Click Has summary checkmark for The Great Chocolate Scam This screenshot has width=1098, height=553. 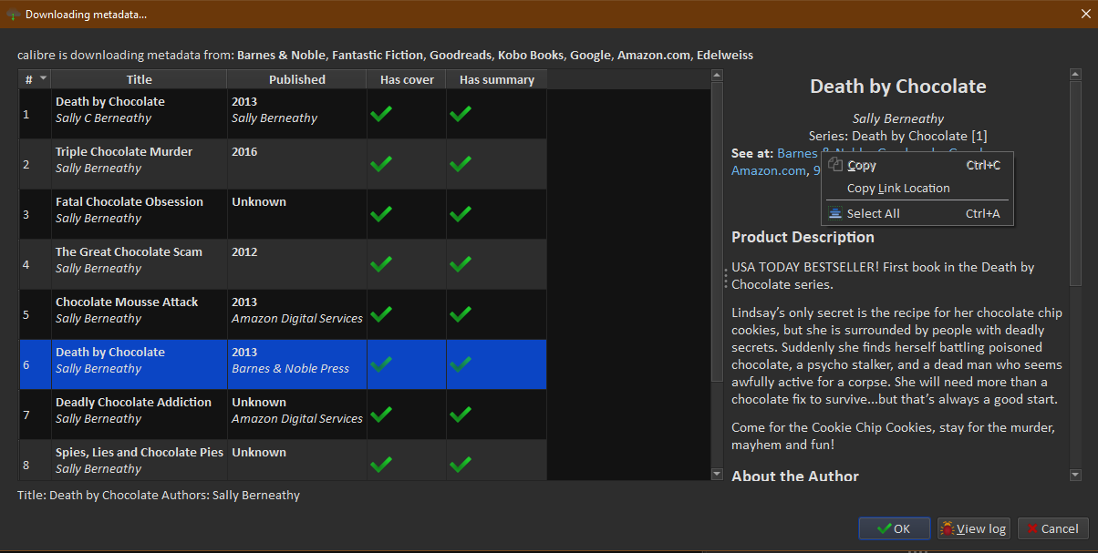click(x=461, y=264)
